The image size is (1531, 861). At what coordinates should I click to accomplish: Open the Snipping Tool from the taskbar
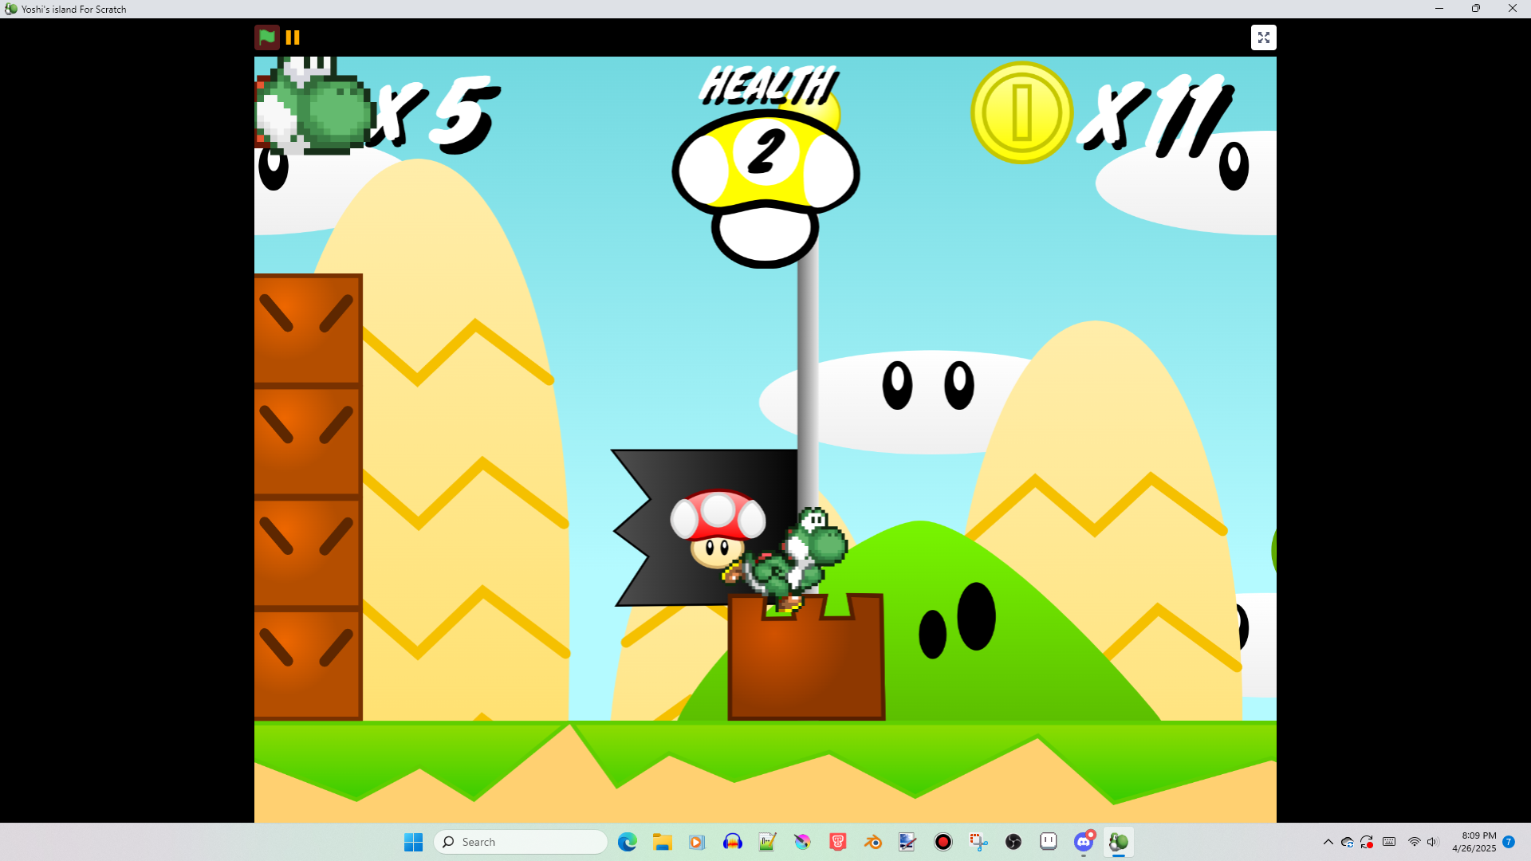point(978,842)
